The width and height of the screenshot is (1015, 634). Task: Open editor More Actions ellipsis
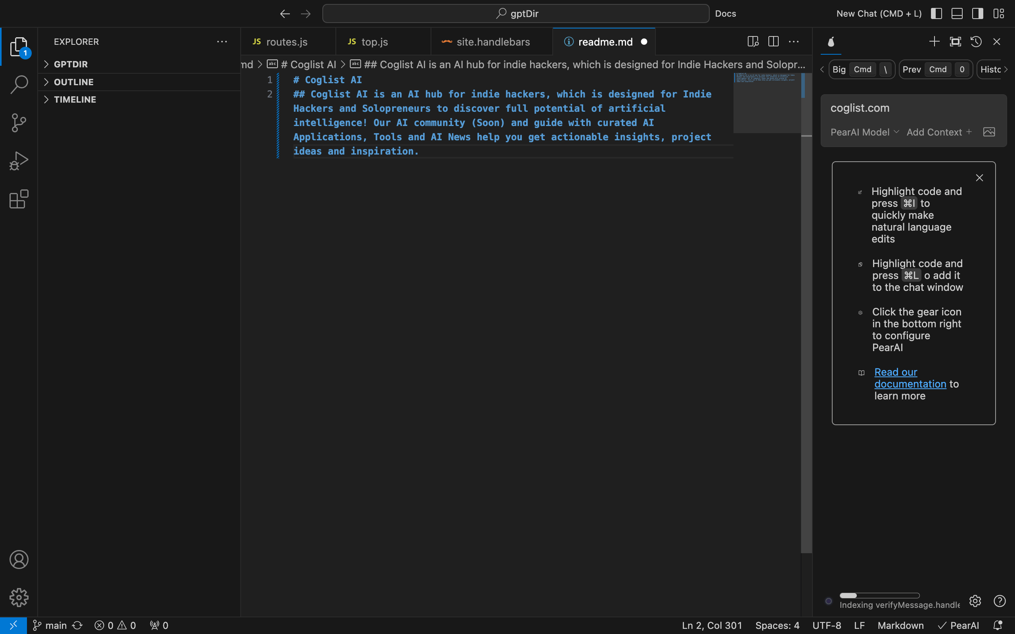(793, 42)
